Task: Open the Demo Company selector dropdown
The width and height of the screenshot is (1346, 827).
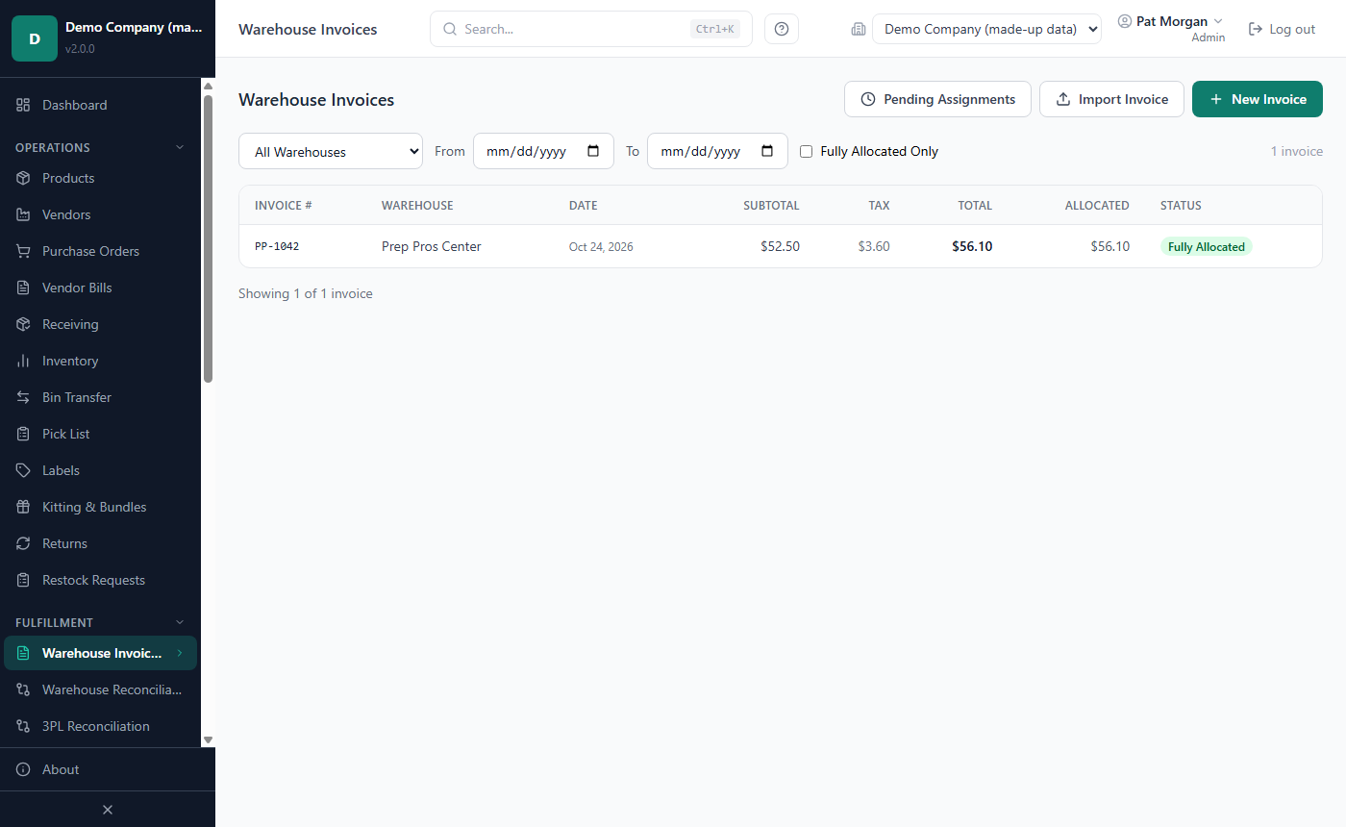Action: click(x=986, y=29)
